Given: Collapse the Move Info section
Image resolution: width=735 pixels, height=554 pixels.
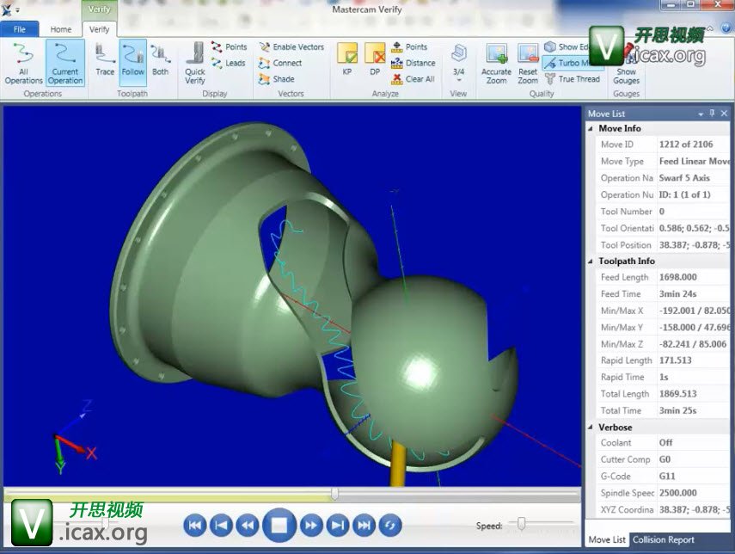Looking at the screenshot, I should [x=591, y=129].
